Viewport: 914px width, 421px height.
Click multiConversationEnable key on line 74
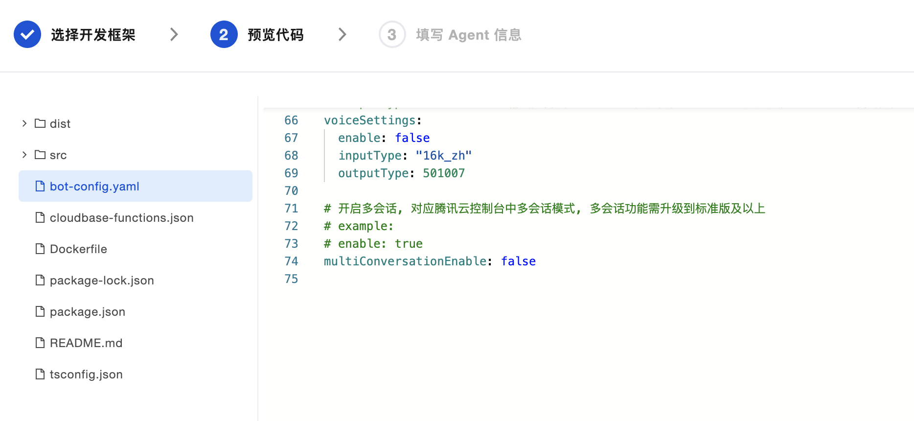405,261
